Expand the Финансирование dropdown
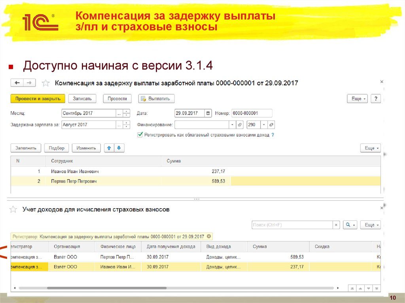 click(233, 125)
